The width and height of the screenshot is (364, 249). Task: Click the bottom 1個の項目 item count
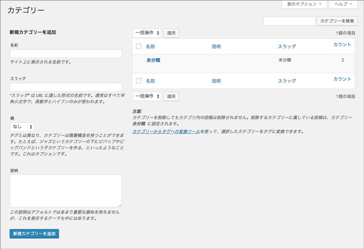tap(345, 96)
